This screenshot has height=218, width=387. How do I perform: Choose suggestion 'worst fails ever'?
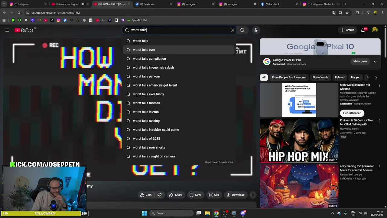pos(179,50)
